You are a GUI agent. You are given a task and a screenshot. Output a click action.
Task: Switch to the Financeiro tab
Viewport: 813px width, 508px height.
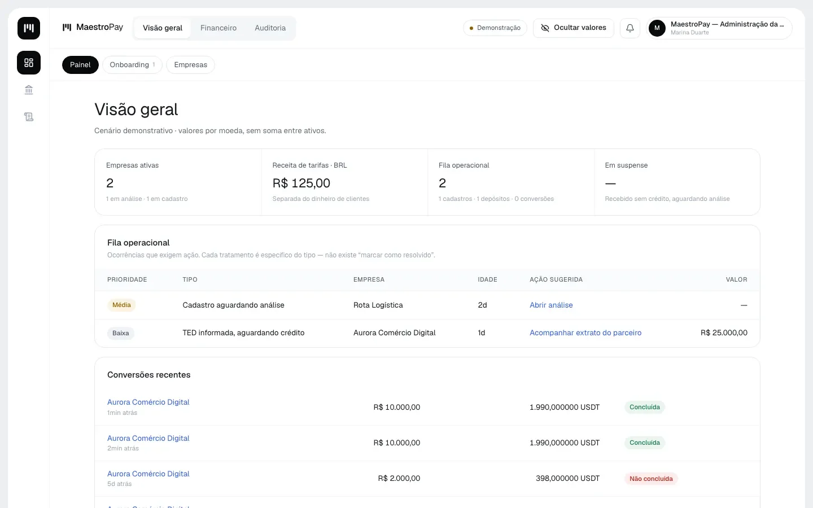[x=218, y=28]
